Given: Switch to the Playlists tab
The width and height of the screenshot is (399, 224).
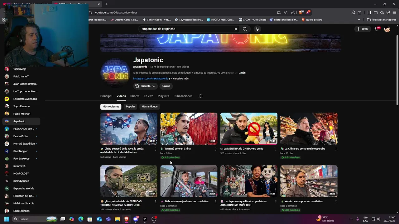Looking at the screenshot, I should [x=163, y=96].
